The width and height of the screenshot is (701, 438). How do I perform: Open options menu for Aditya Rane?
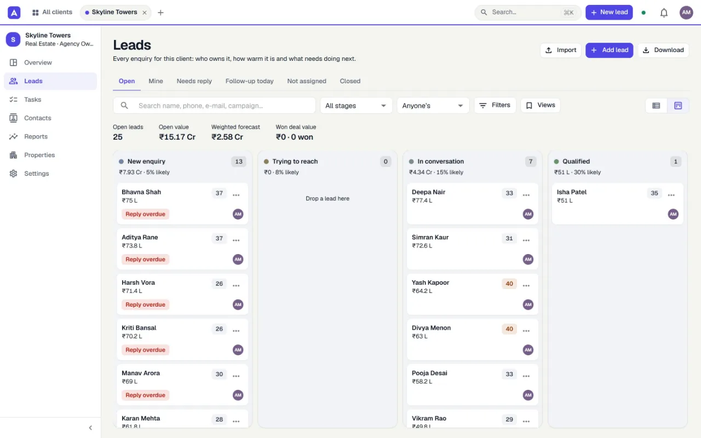coord(236,240)
